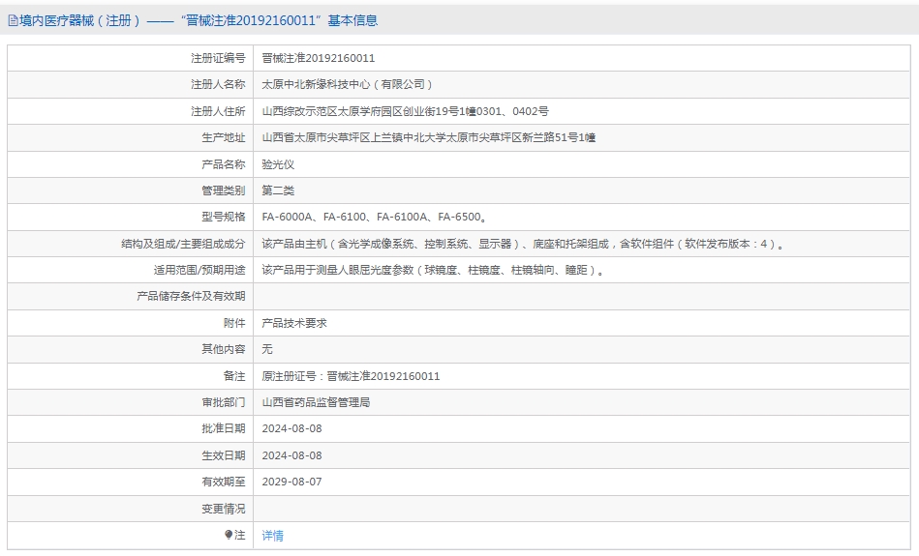This screenshot has height=556, width=919.
Task: Click the 产品名称 label
Action: pyautogui.click(x=224, y=164)
